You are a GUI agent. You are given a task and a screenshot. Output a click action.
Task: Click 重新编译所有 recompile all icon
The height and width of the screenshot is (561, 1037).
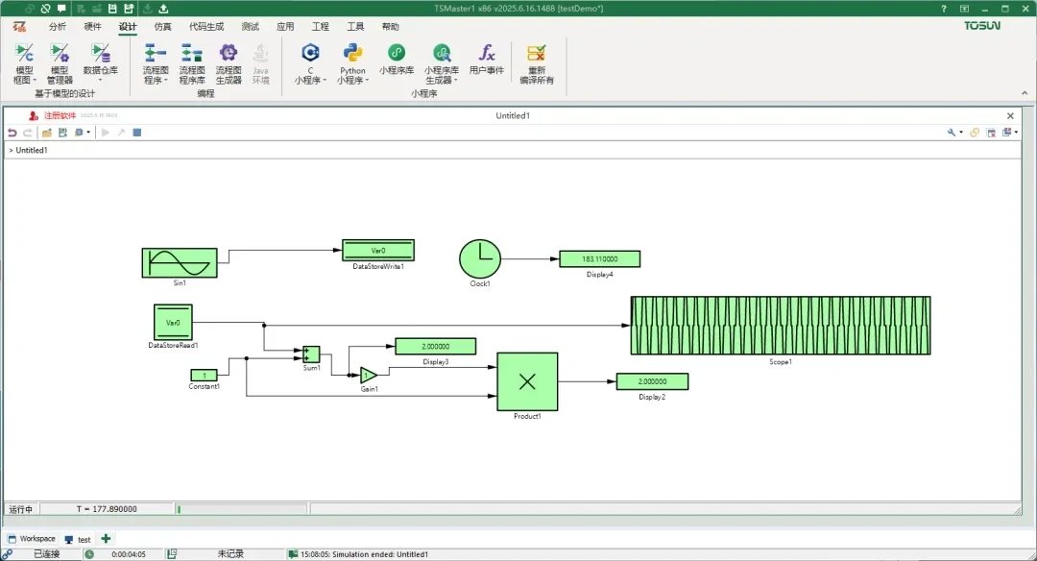[x=537, y=61]
